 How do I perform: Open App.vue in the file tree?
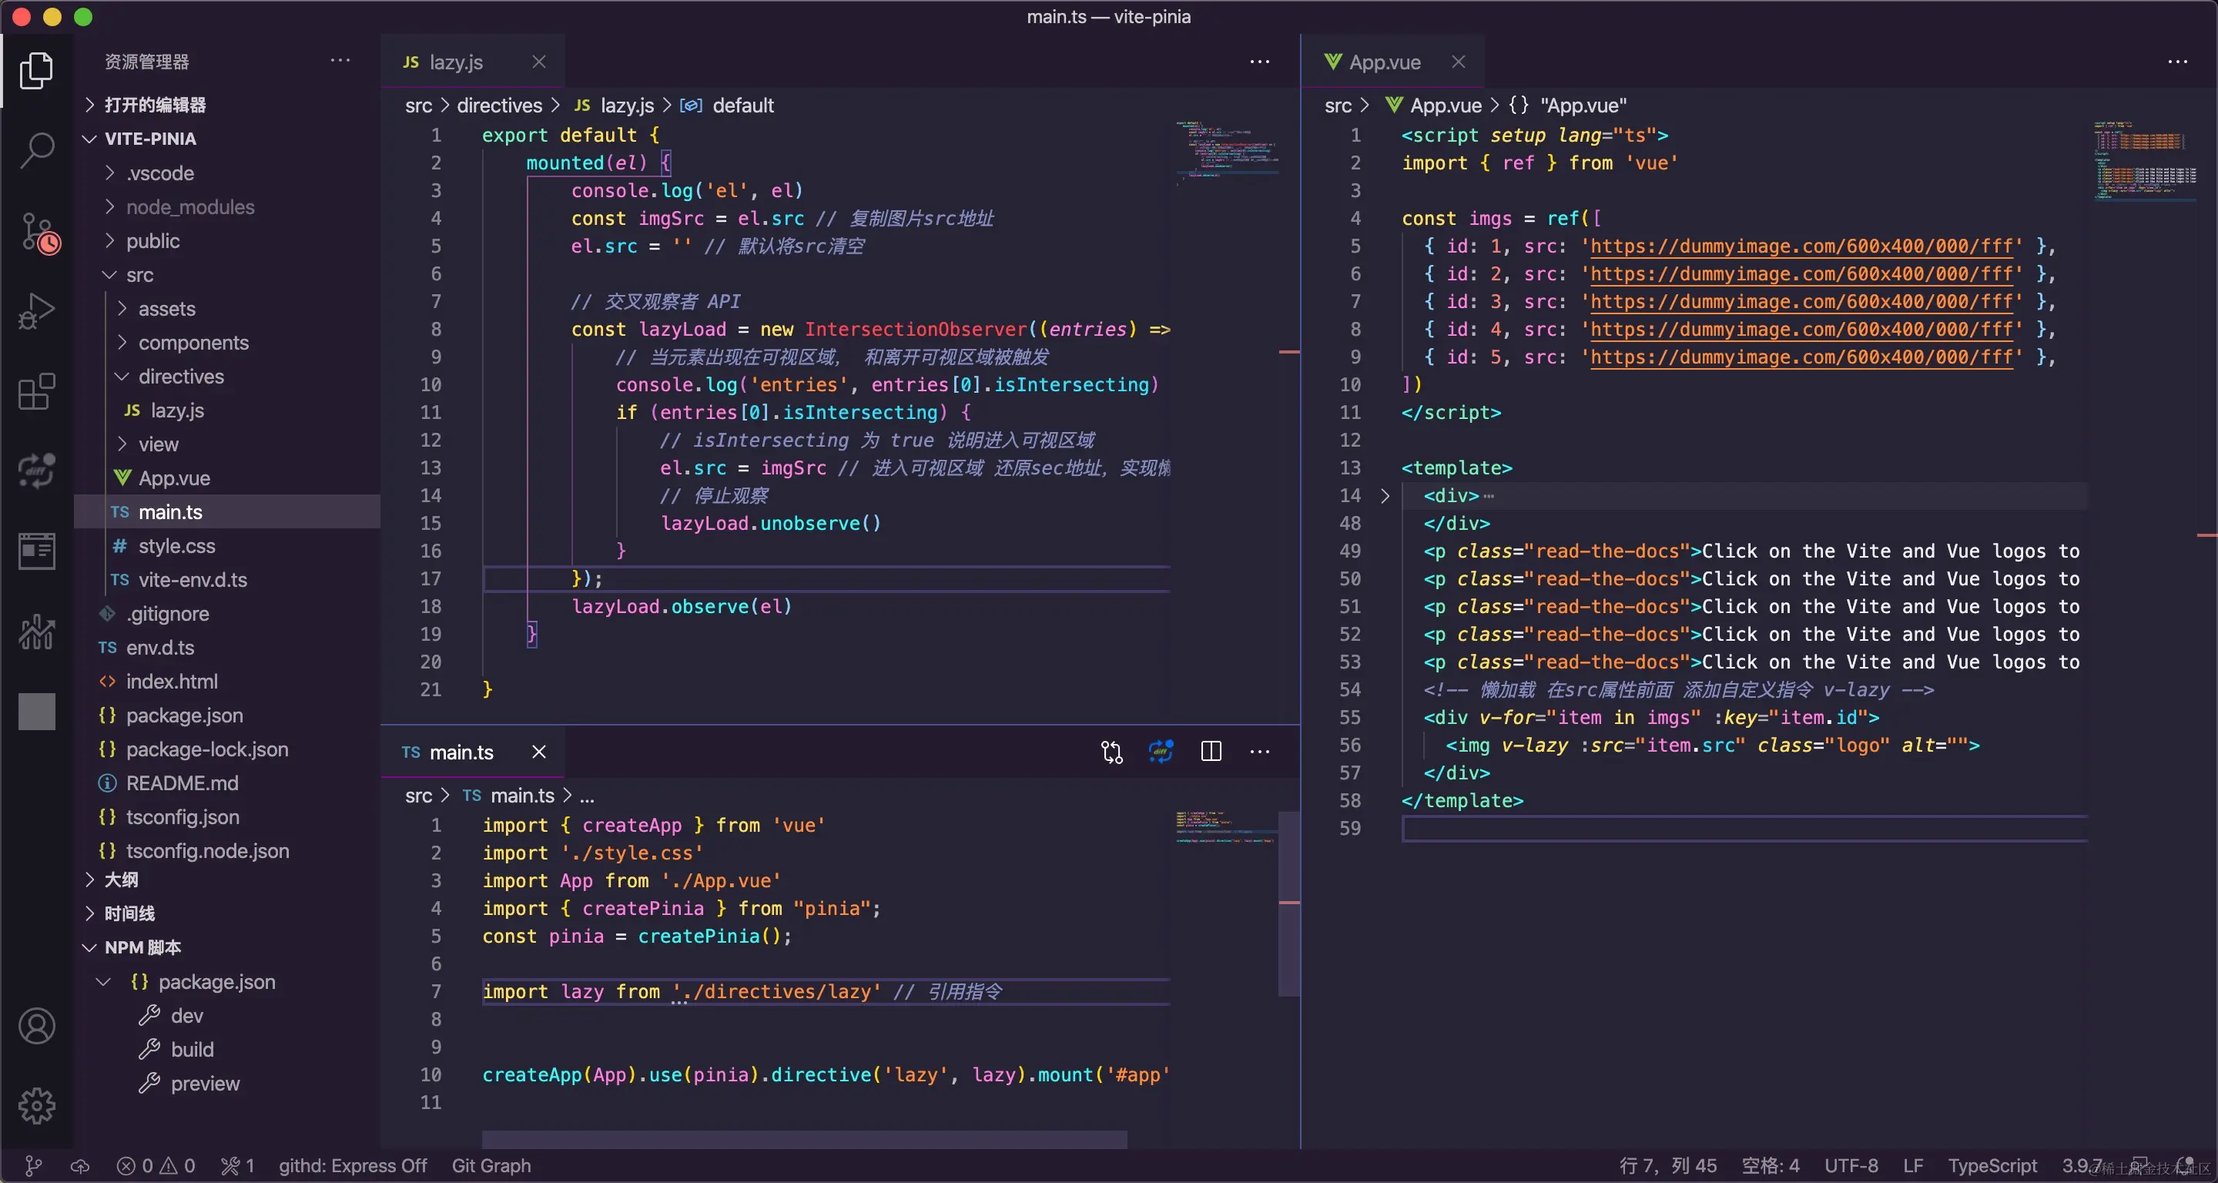(174, 479)
